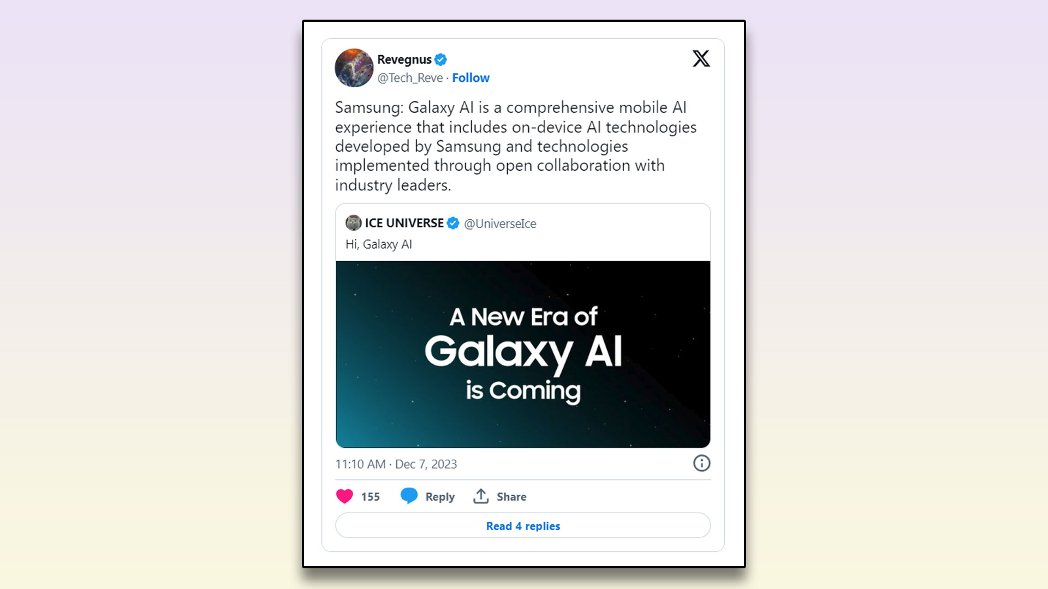The image size is (1048, 589).
Task: Click ICE UNIVERSE verified badge icon
Action: coord(454,223)
